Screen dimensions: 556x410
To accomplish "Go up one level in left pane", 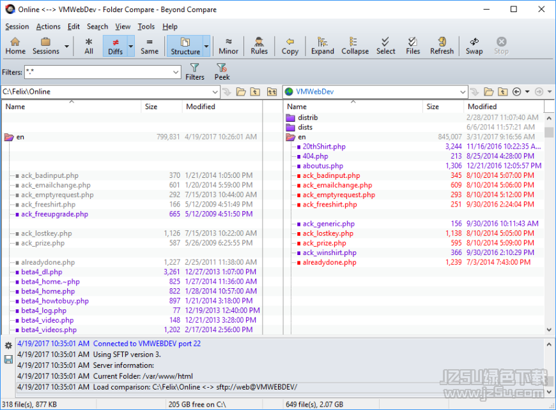I will [x=255, y=92].
